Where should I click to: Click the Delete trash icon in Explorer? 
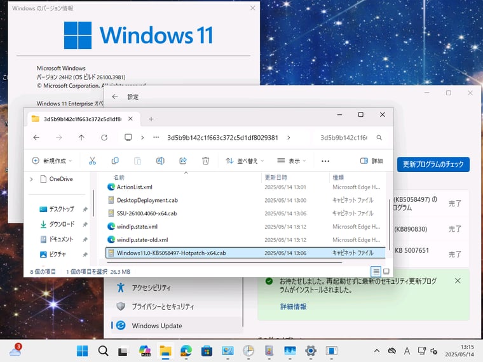[205, 161]
